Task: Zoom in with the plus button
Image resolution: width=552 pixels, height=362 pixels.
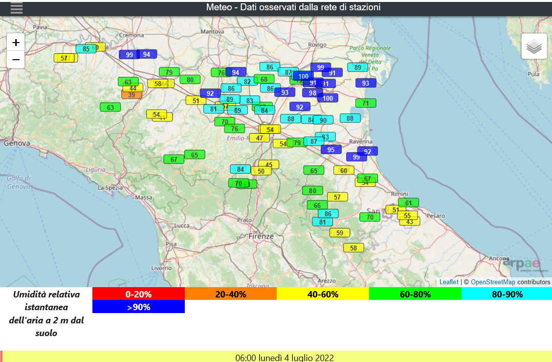Action: point(16,42)
